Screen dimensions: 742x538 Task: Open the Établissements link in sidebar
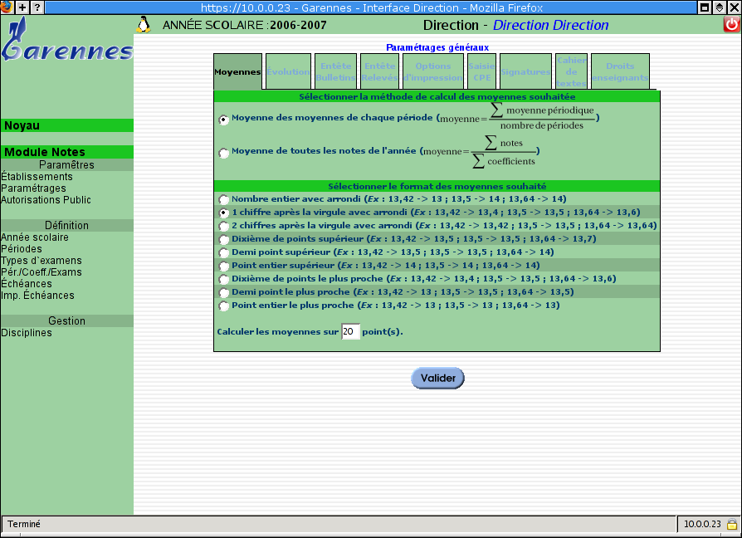37,177
